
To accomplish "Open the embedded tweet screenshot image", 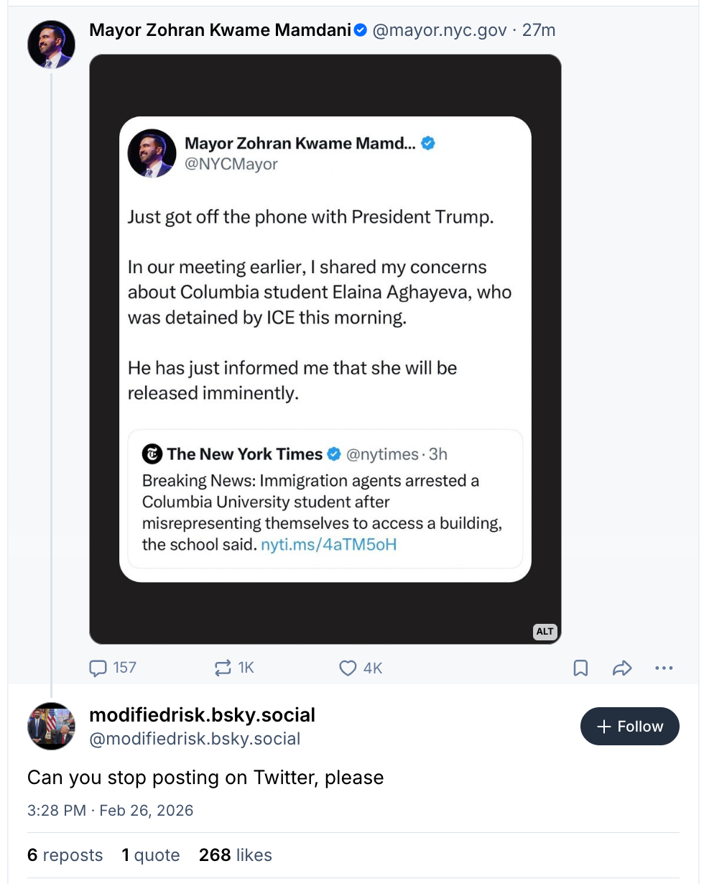I will (325, 349).
